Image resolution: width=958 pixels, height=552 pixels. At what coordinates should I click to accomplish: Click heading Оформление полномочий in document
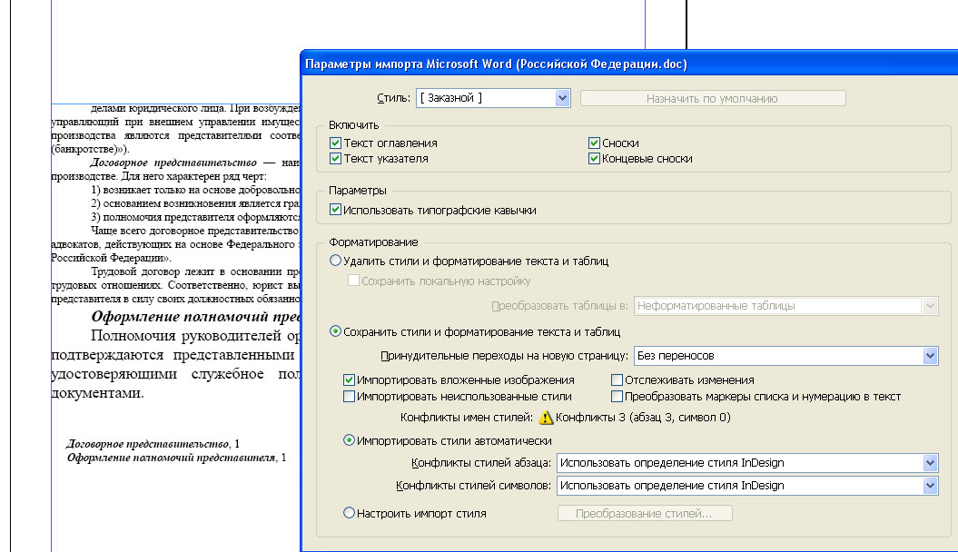tap(195, 316)
